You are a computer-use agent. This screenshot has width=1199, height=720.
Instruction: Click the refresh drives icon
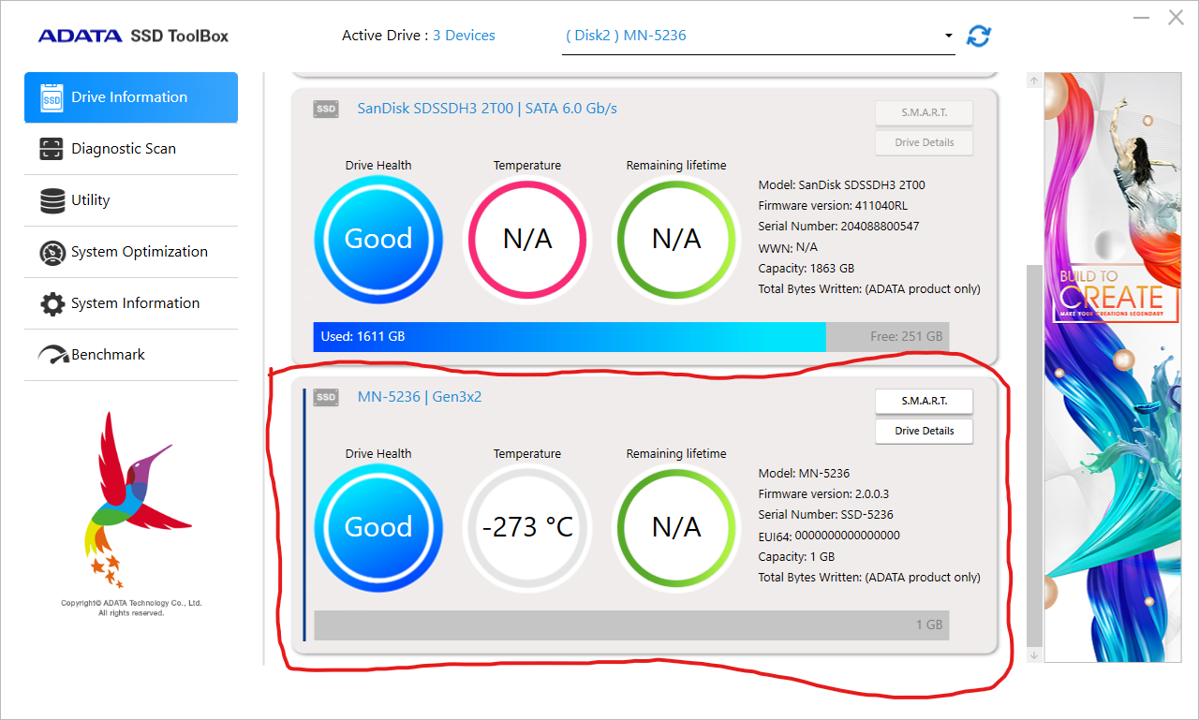click(979, 37)
